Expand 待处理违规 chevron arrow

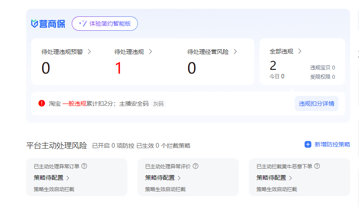(150, 52)
